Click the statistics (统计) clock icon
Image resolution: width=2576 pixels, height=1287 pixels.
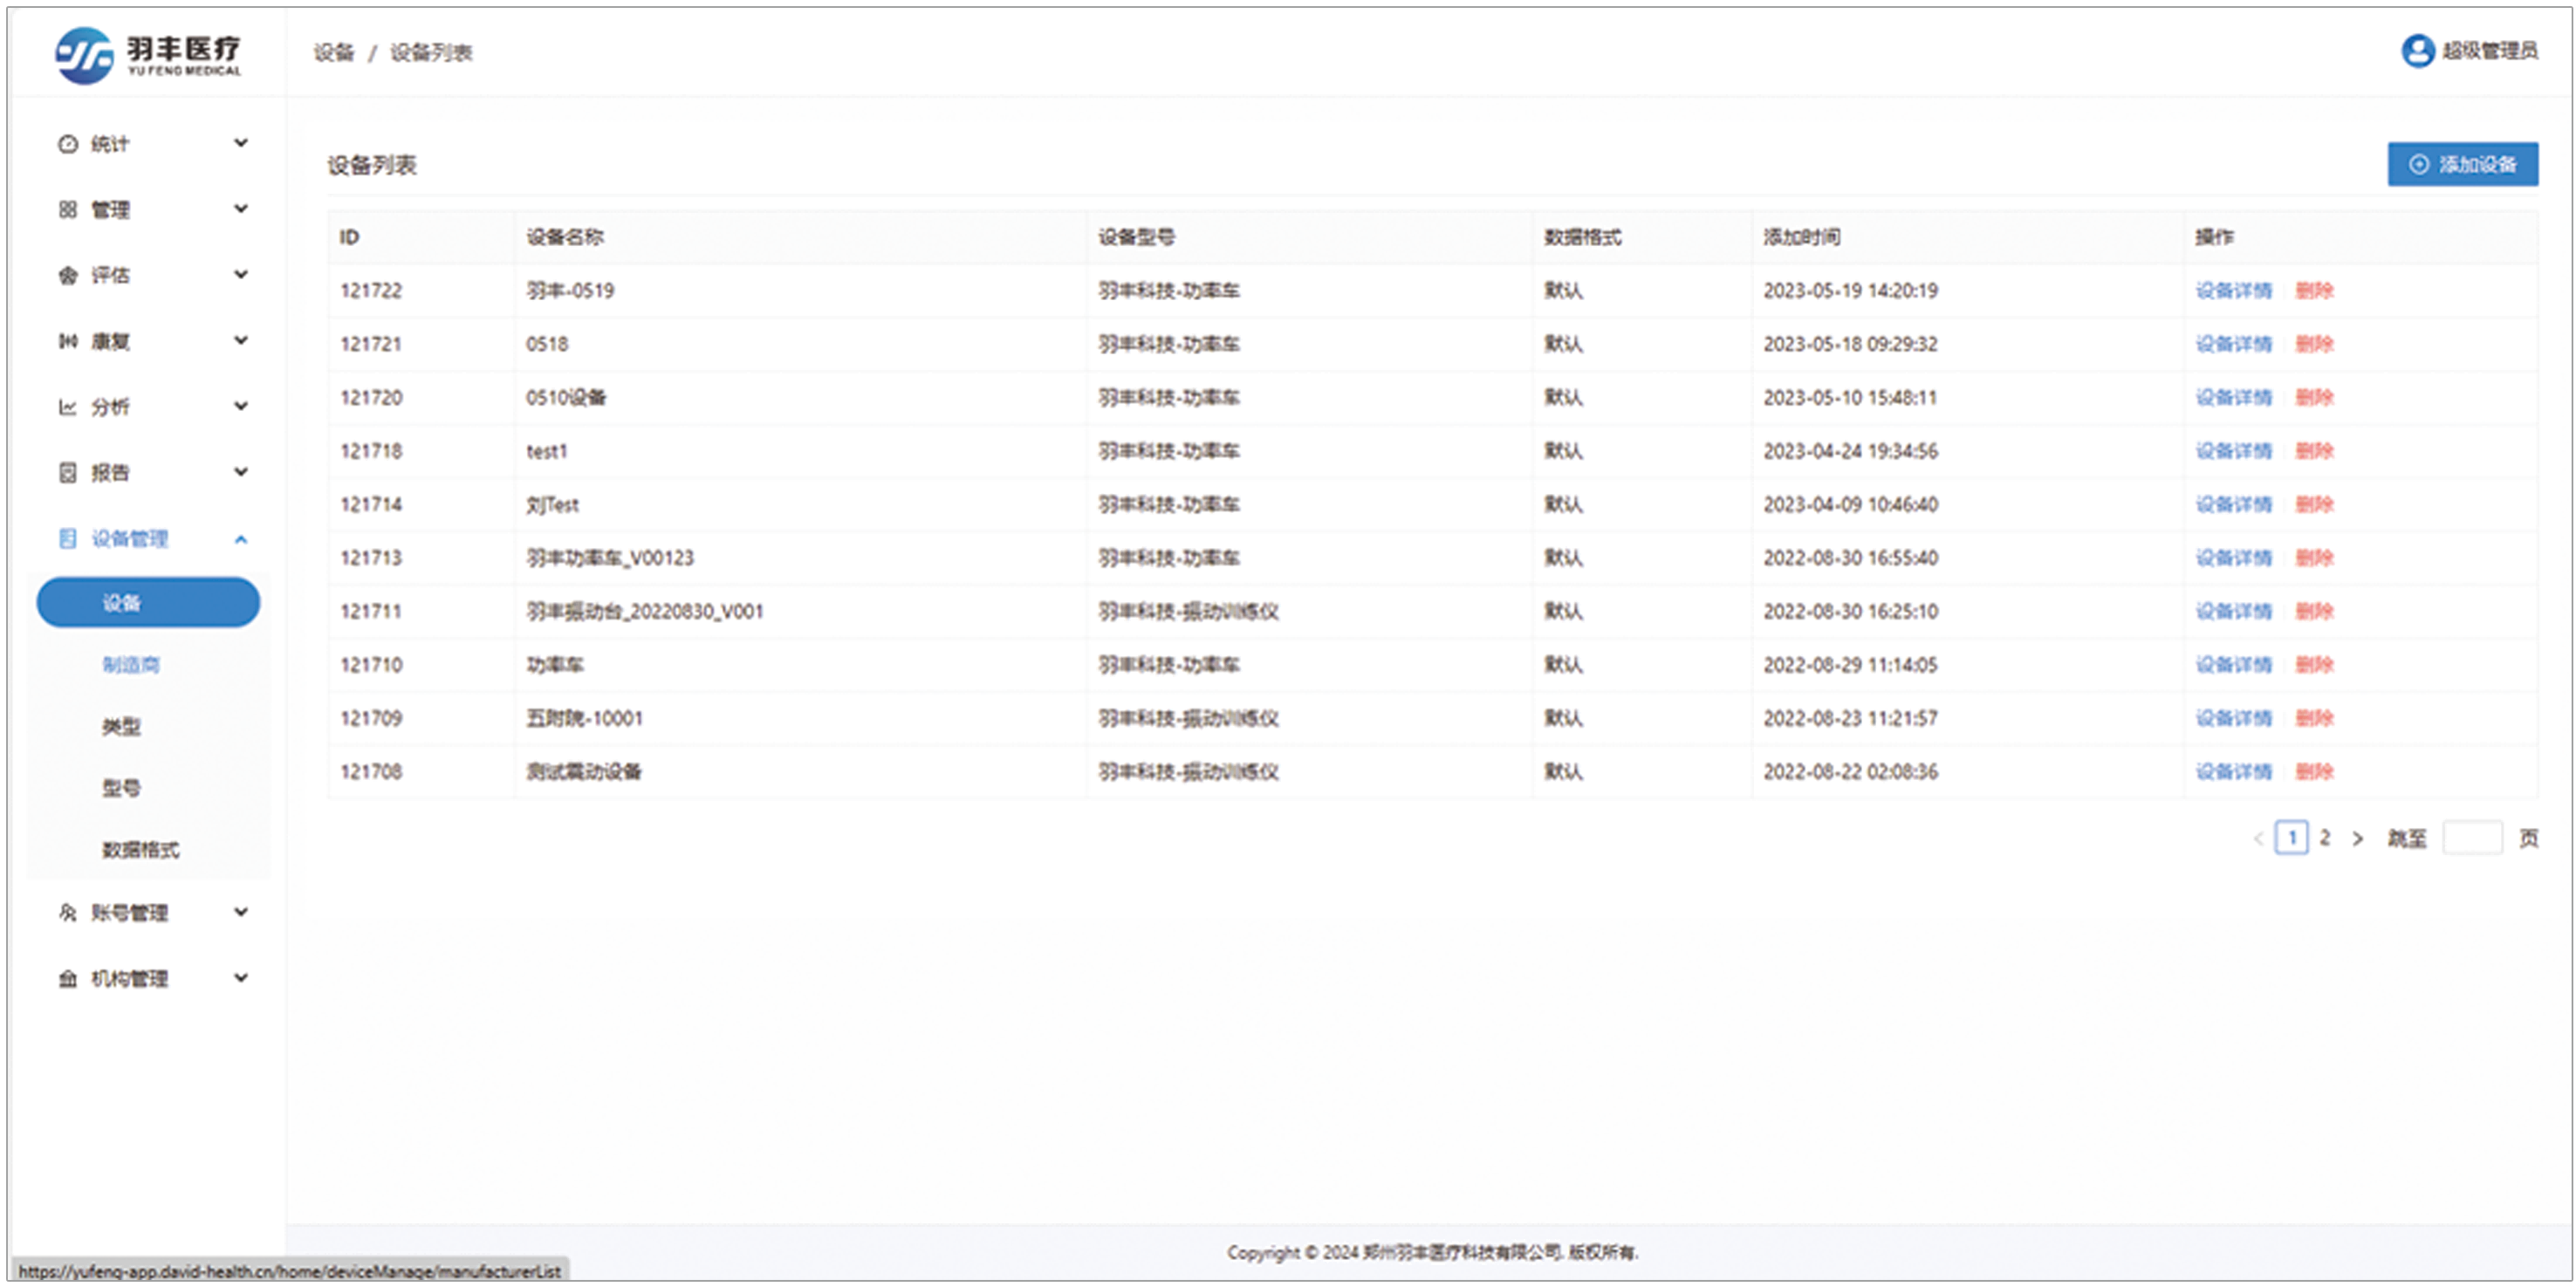(67, 144)
